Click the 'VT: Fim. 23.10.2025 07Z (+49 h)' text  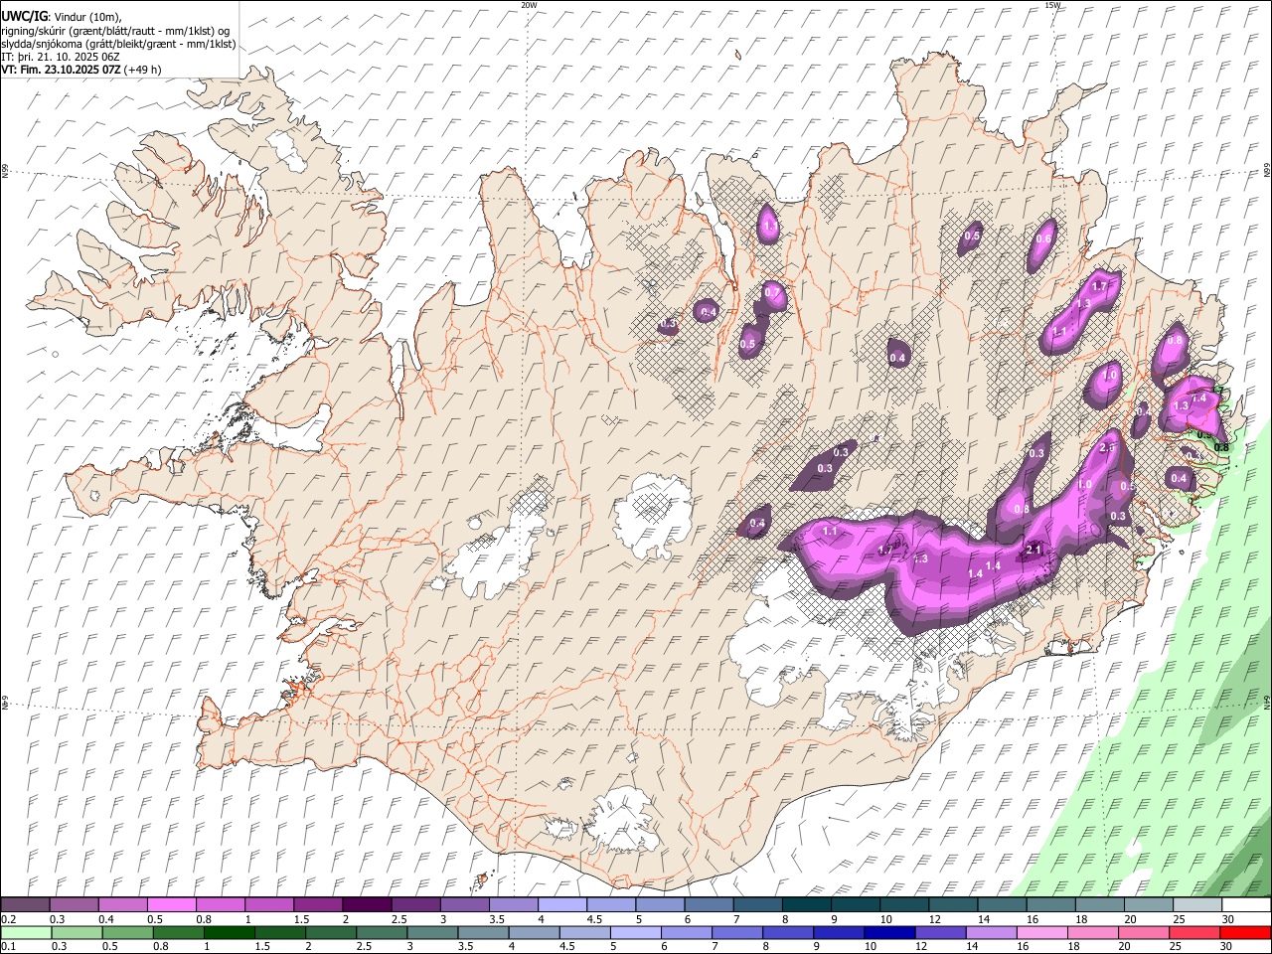tap(81, 70)
